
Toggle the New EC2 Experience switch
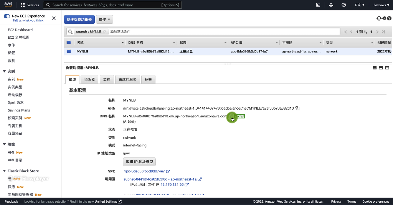pos(7,16)
